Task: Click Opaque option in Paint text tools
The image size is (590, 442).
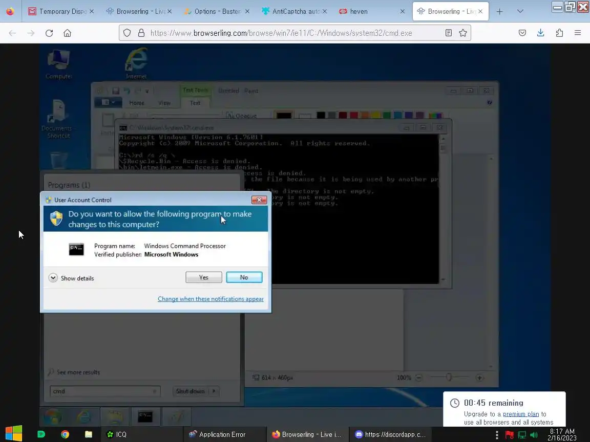Action: point(242,116)
